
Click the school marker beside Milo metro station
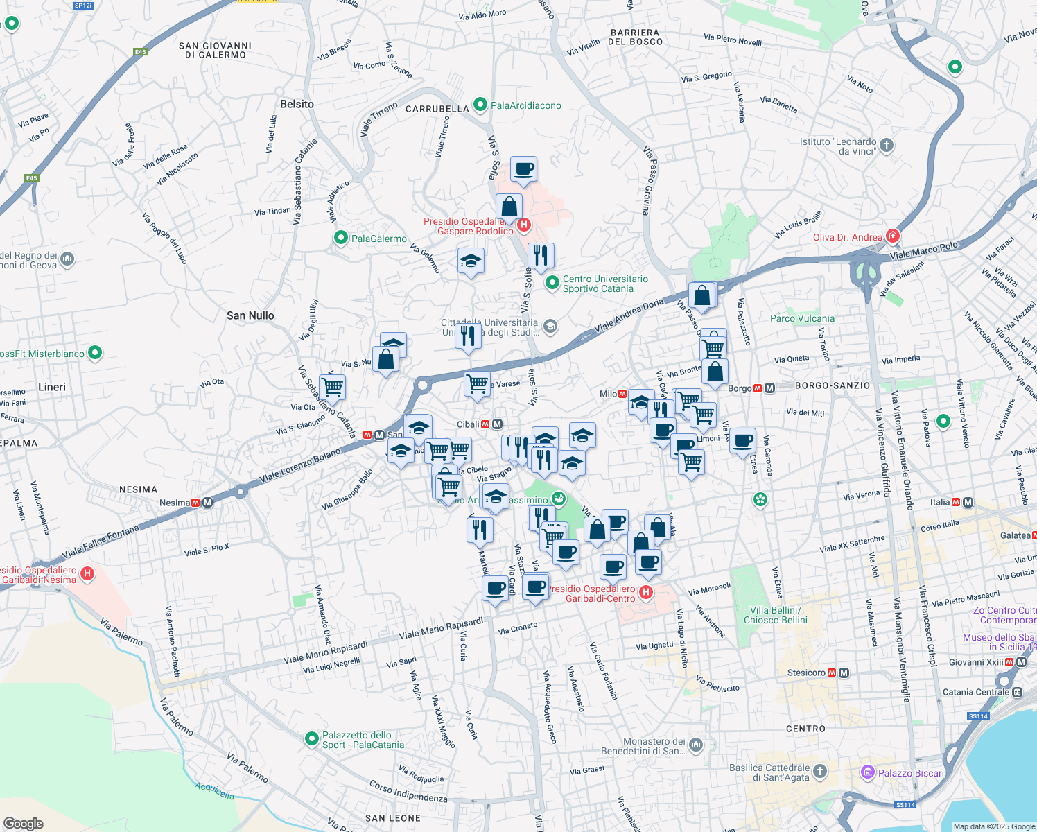641,403
